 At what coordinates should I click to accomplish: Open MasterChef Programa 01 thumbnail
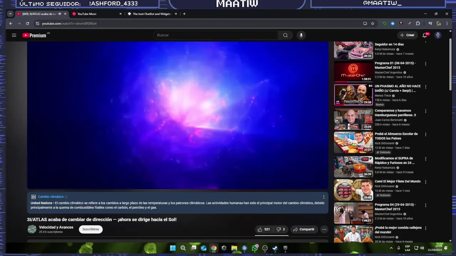353,72
